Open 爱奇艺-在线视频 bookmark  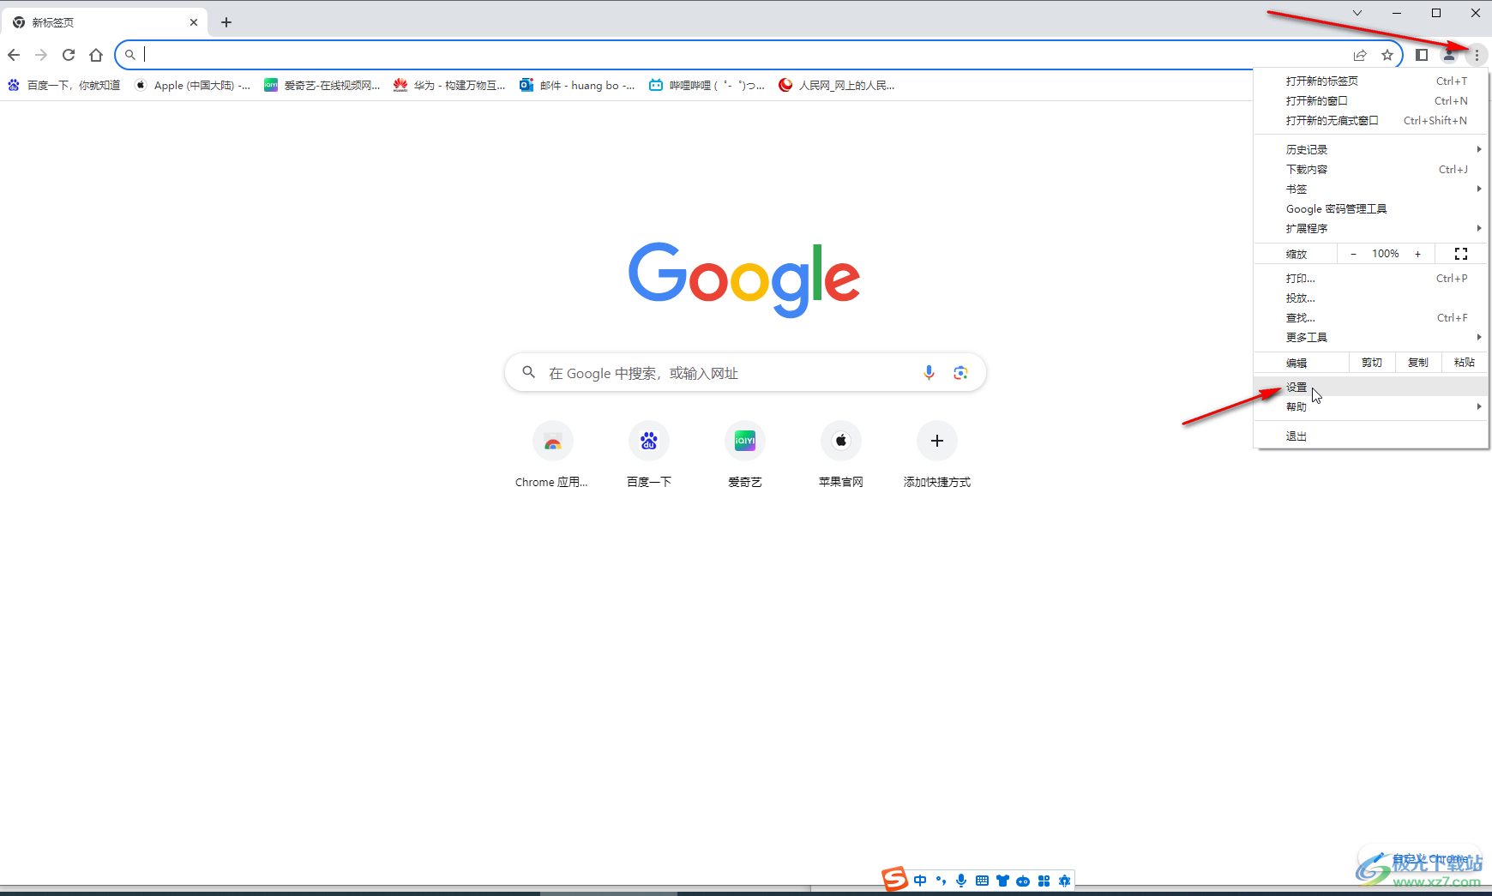tap(322, 85)
